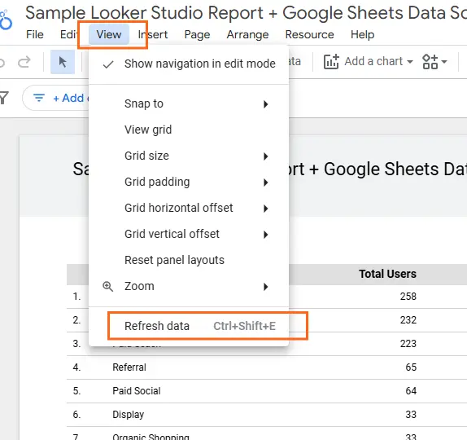The height and width of the screenshot is (440, 467).
Task: Expand the Grid vertical offset submenu
Action: pos(189,234)
